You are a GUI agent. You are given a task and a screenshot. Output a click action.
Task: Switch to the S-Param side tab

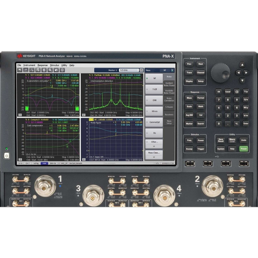point(169,107)
